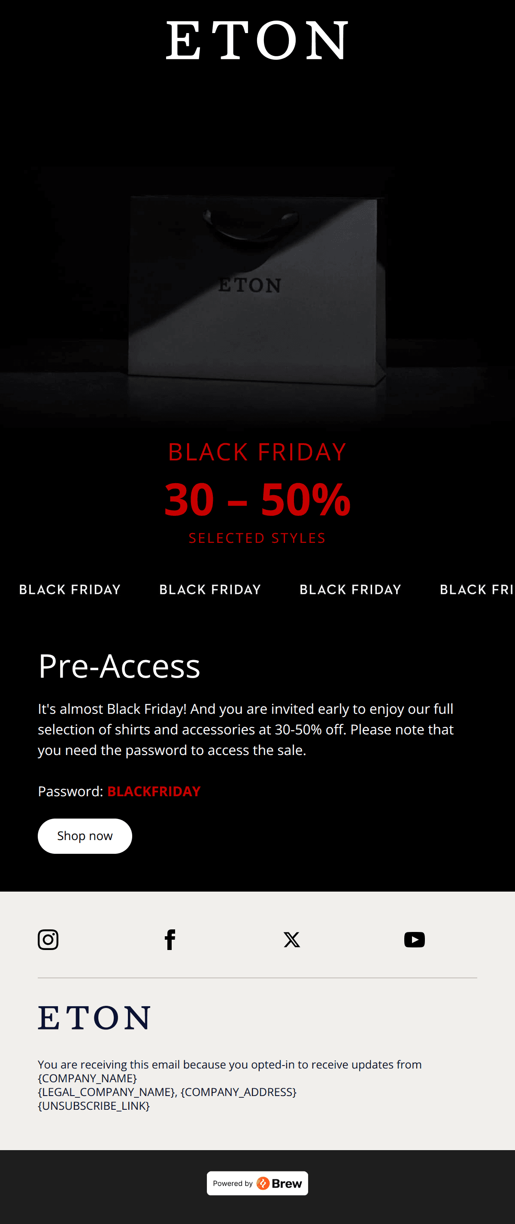Click the orange Brew logo icon
This screenshot has height=1224, width=515.
[263, 1183]
